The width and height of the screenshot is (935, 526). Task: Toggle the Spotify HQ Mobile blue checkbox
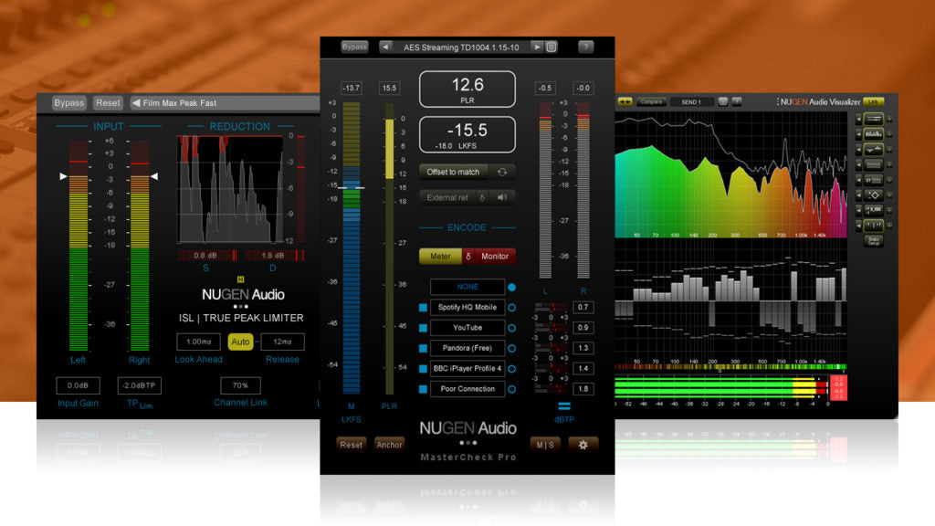tap(423, 308)
